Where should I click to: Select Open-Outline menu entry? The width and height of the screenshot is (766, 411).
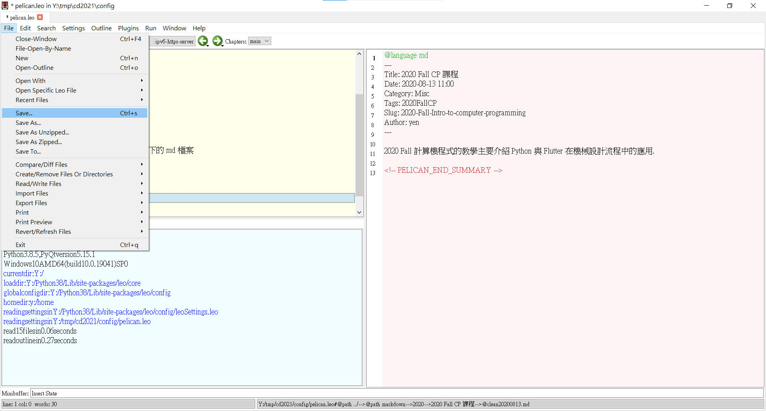click(75, 67)
